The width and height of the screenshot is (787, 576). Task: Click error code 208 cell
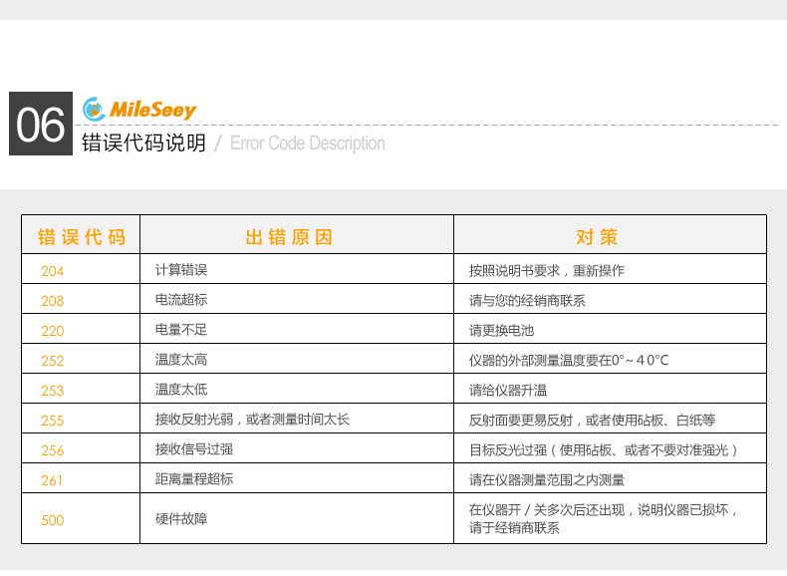point(52,301)
